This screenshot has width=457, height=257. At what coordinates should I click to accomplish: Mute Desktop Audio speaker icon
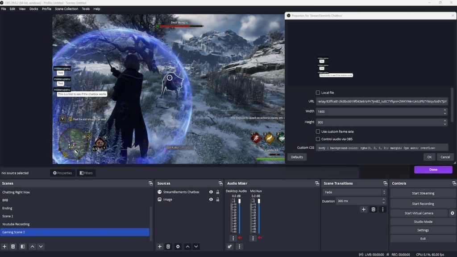(240, 238)
